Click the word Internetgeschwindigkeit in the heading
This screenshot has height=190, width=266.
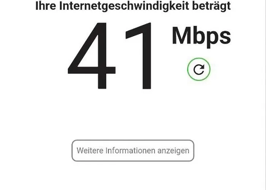click(124, 6)
